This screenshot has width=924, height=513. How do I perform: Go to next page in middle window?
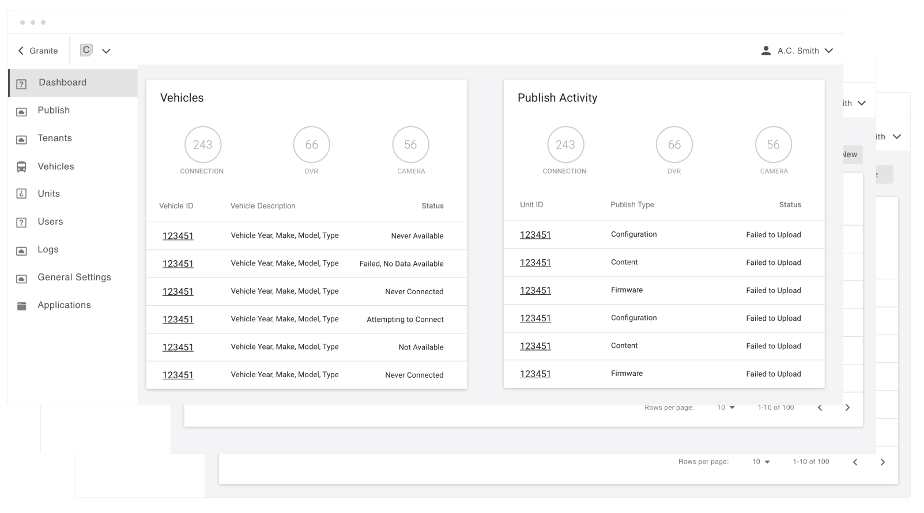[x=847, y=408]
